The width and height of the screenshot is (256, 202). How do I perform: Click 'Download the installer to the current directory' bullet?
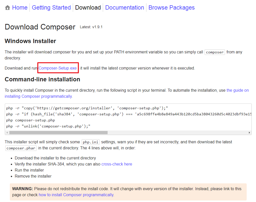click(x=55, y=158)
